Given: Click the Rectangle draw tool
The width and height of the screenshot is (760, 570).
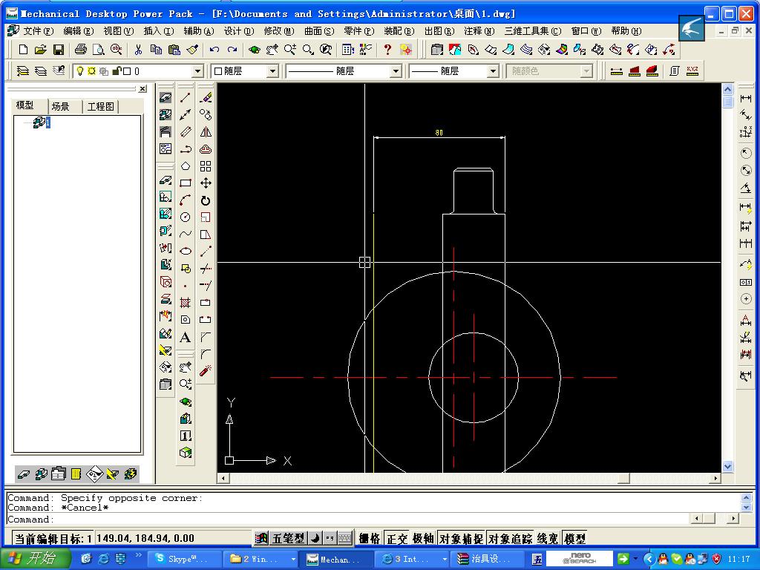Looking at the screenshot, I should point(186,183).
